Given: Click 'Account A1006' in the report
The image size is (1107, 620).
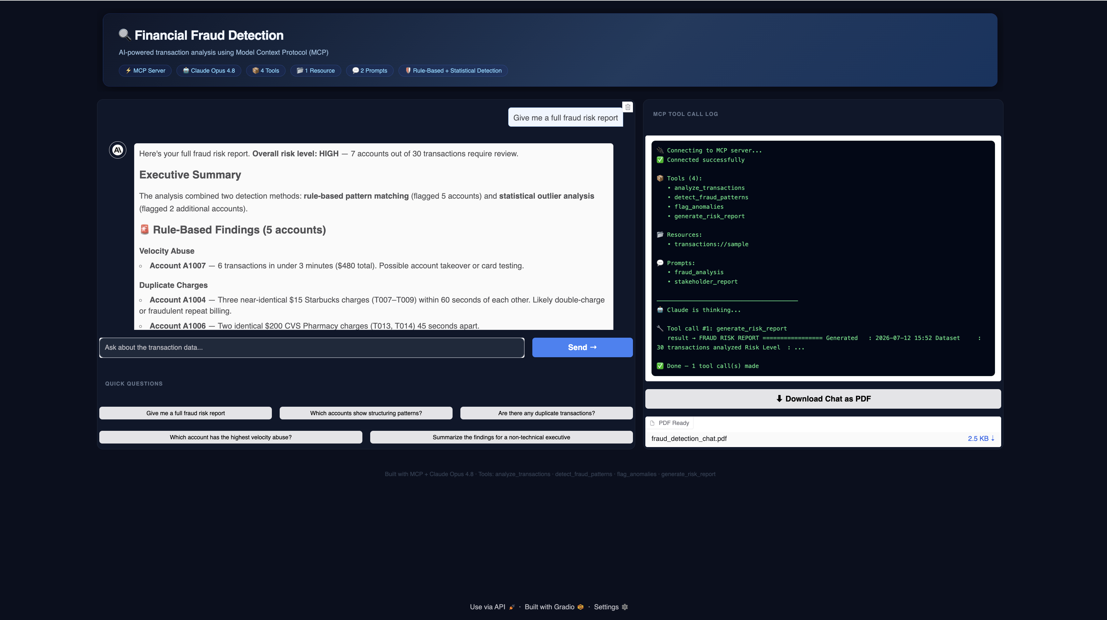Looking at the screenshot, I should pos(177,326).
